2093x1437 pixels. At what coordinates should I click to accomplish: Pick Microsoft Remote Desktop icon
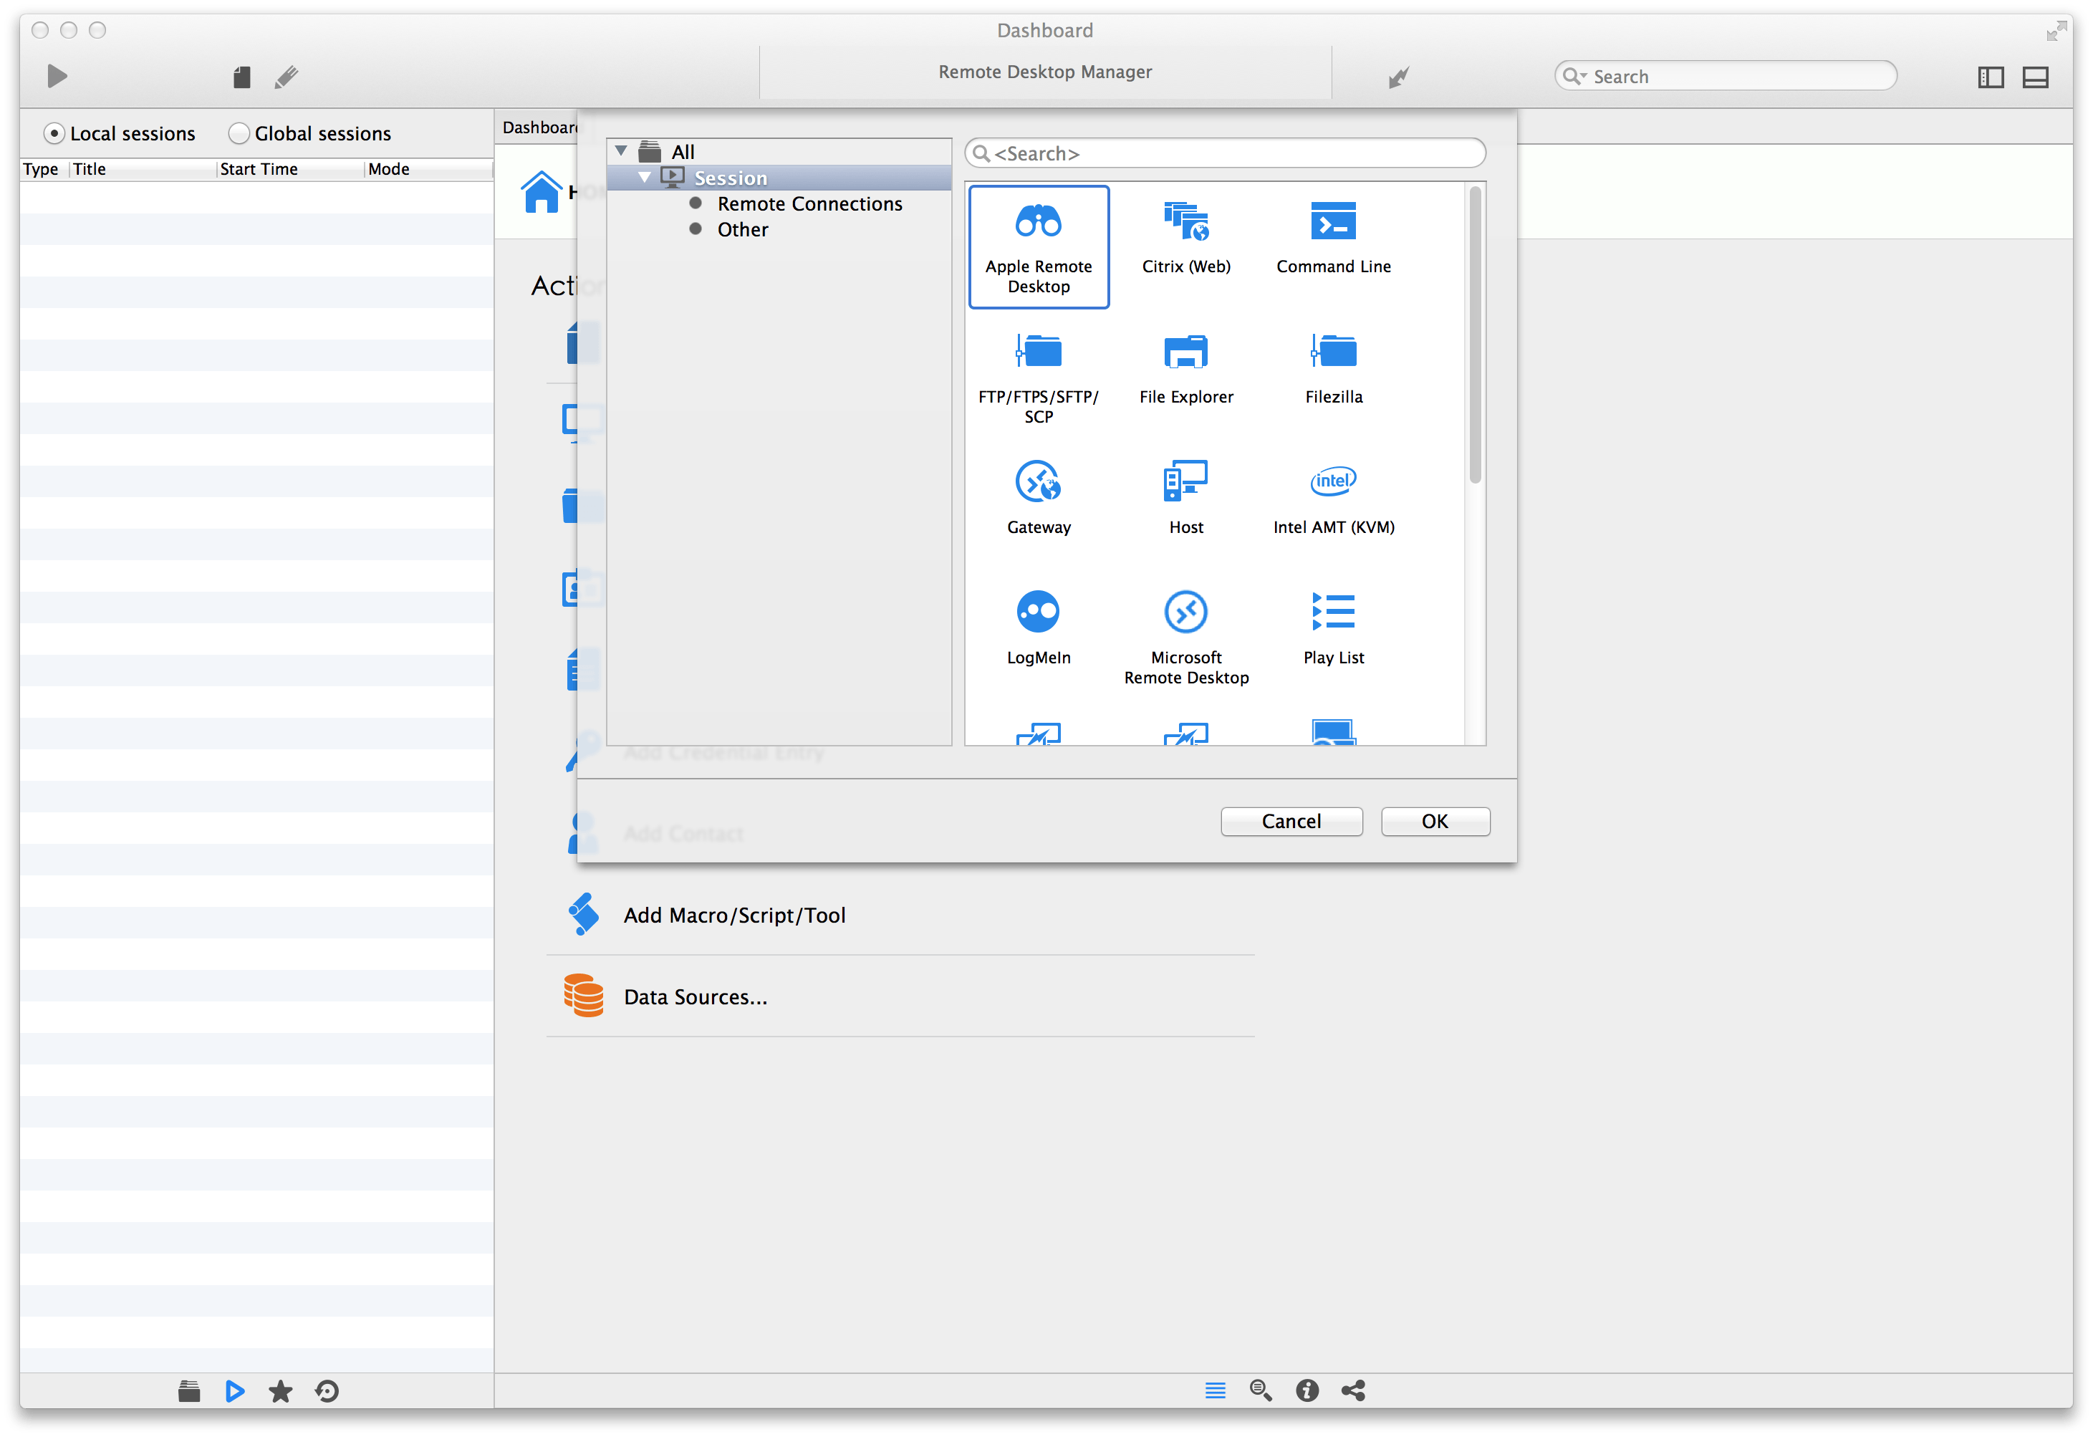click(1185, 612)
